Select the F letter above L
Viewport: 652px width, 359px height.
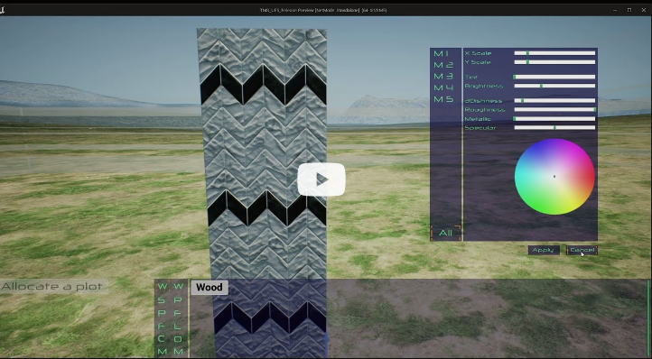[x=178, y=313]
